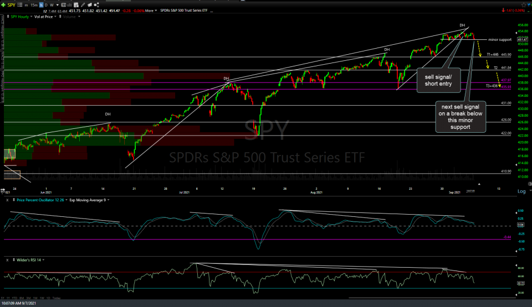The image size is (532, 307).
Task: Click the 'next sell signal' annotation box
Action: [461, 117]
